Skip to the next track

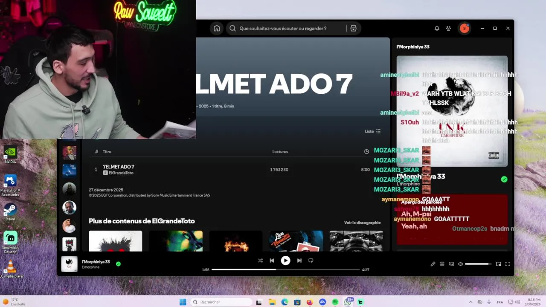[299, 261]
